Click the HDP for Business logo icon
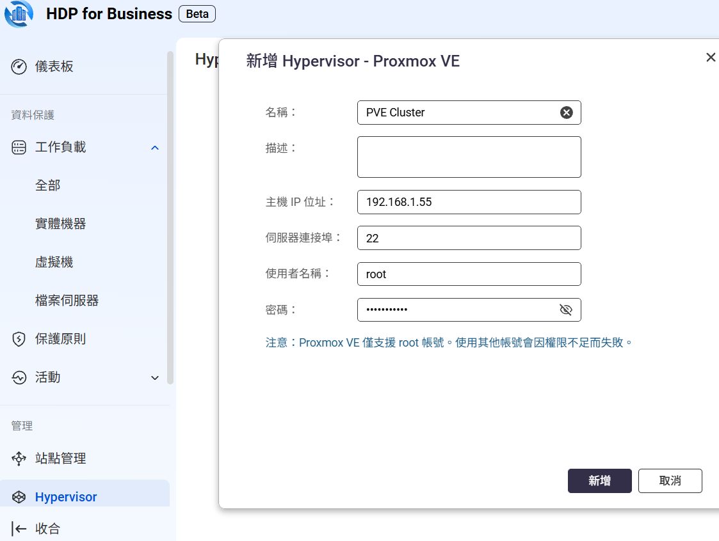The height and width of the screenshot is (541, 719). 19,13
